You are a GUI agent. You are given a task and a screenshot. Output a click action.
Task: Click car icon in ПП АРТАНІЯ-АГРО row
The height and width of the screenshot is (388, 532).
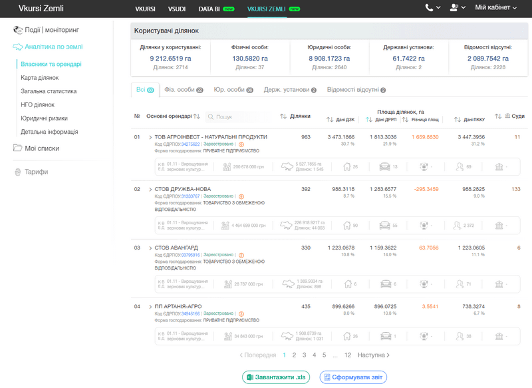386,336
